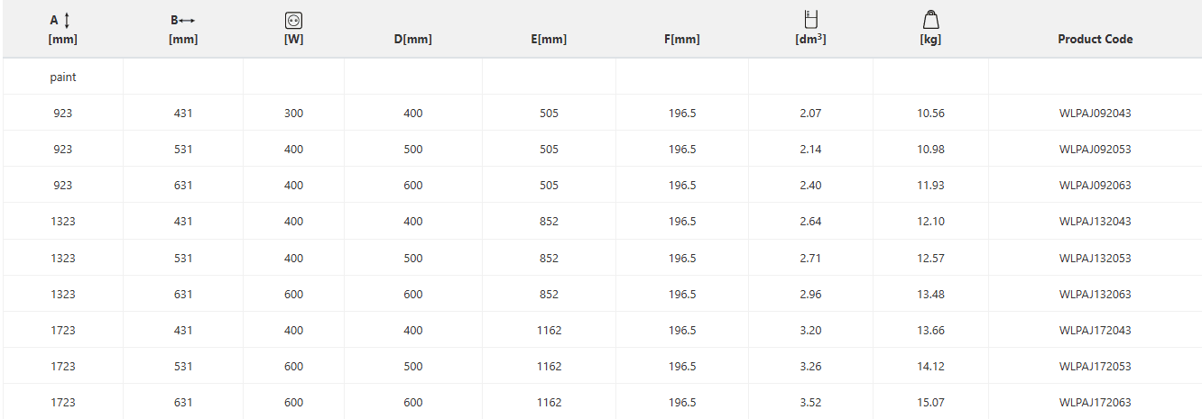Select the D[mm] column header
This screenshot has width=1202, height=419.
click(x=413, y=39)
